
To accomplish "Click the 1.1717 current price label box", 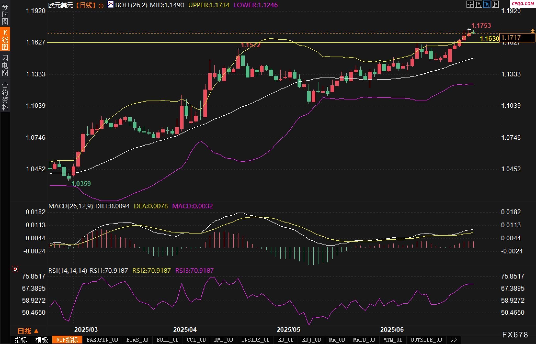I will pyautogui.click(x=517, y=38).
